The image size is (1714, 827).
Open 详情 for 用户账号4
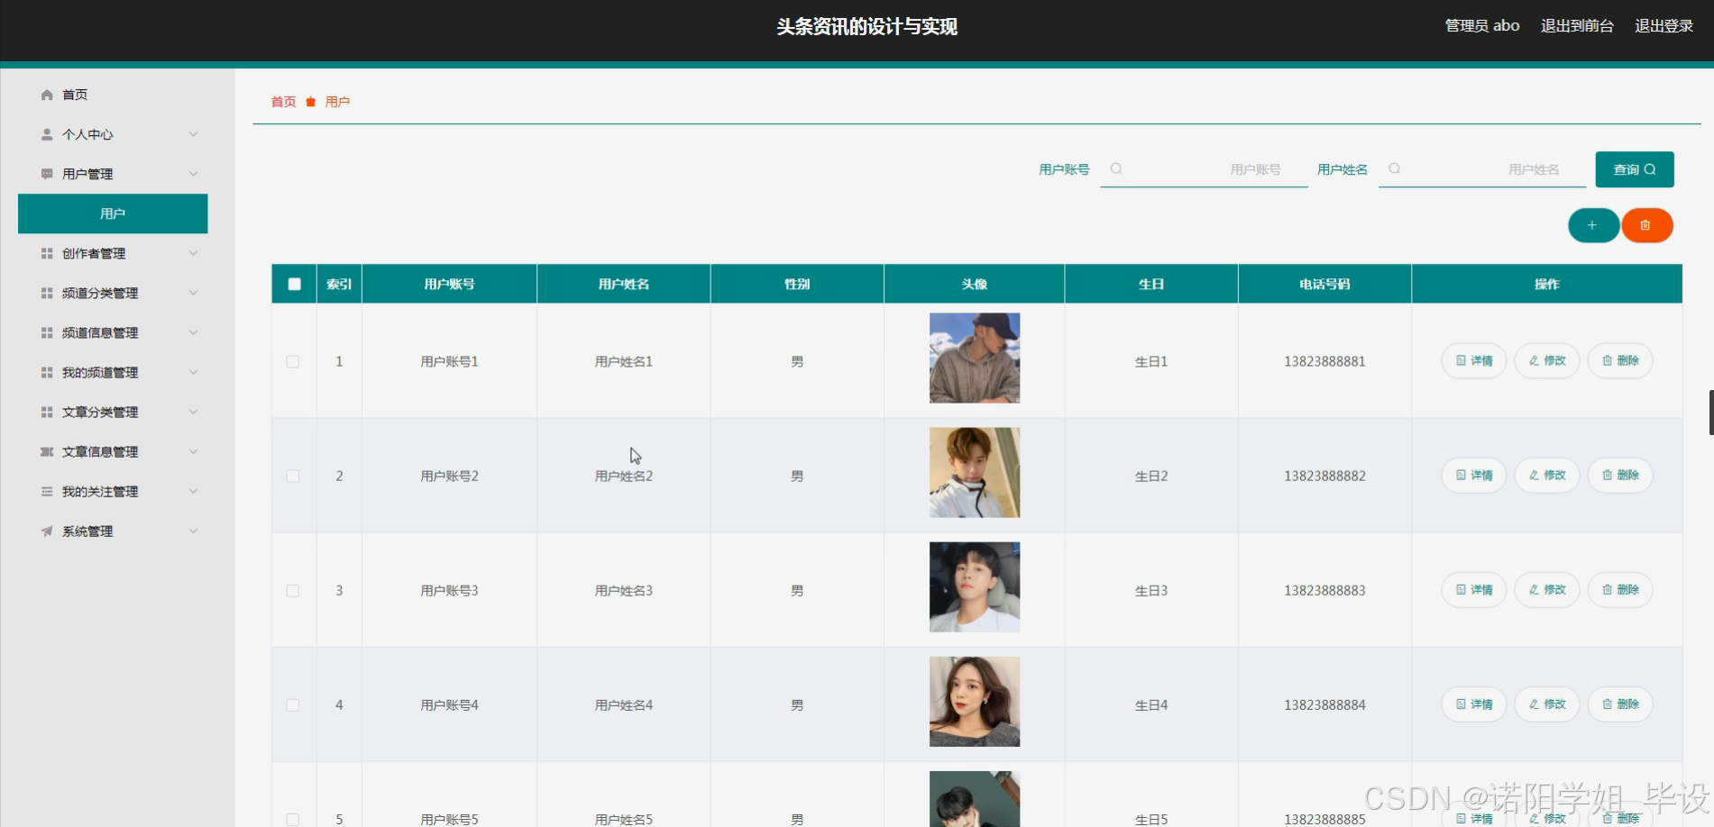point(1474,704)
